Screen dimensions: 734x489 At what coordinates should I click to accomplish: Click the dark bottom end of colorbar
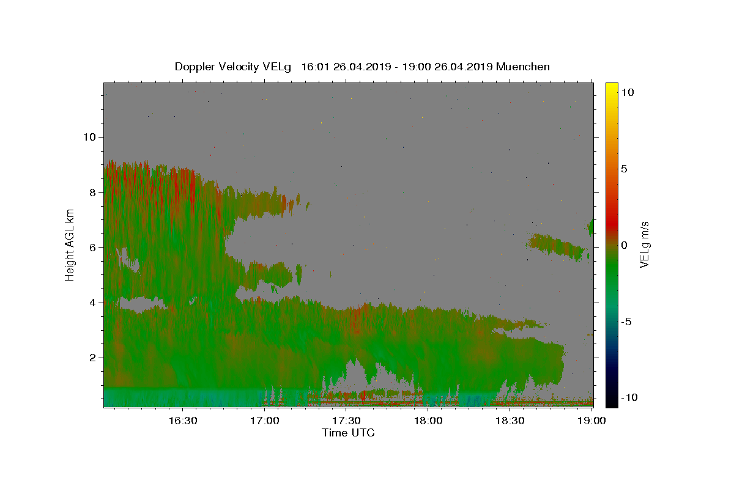coord(612,399)
